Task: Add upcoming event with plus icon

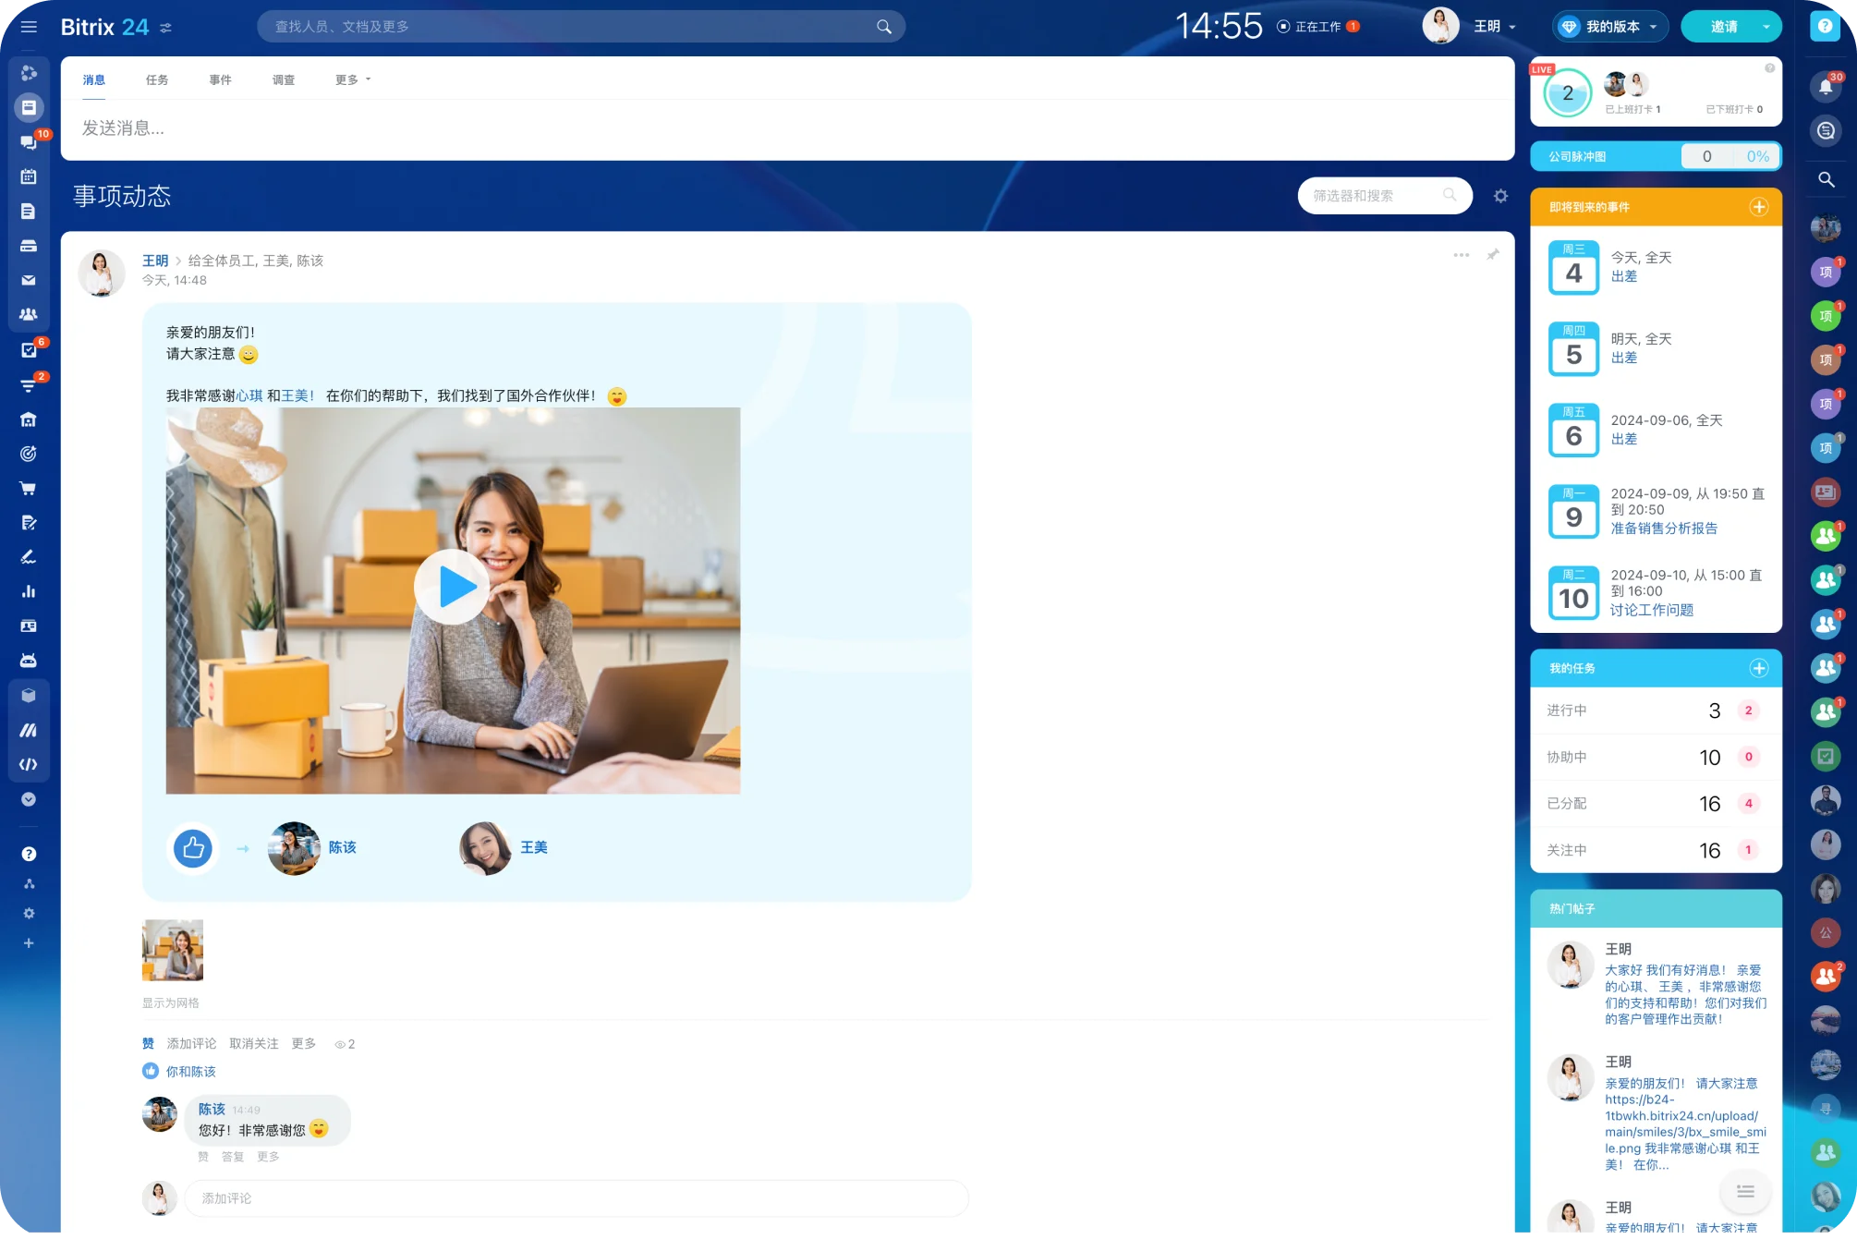Action: tap(1759, 207)
